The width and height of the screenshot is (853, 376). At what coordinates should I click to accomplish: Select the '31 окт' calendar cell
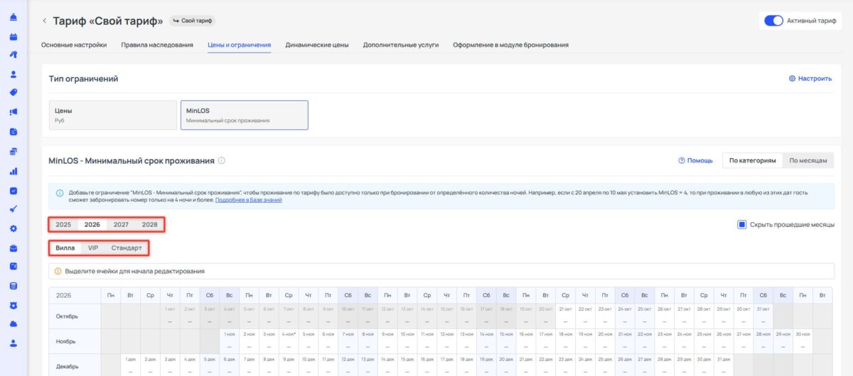click(762, 316)
